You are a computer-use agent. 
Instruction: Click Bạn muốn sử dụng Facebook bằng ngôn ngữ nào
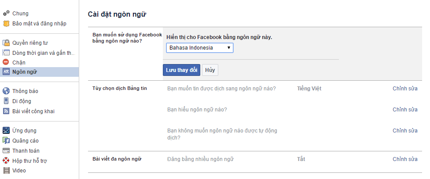127,38
